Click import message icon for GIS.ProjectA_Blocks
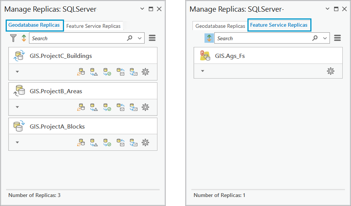Screen dimensions: 351x206 pos(121,142)
